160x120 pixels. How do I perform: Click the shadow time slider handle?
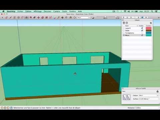pyautogui.click(x=116, y=17)
